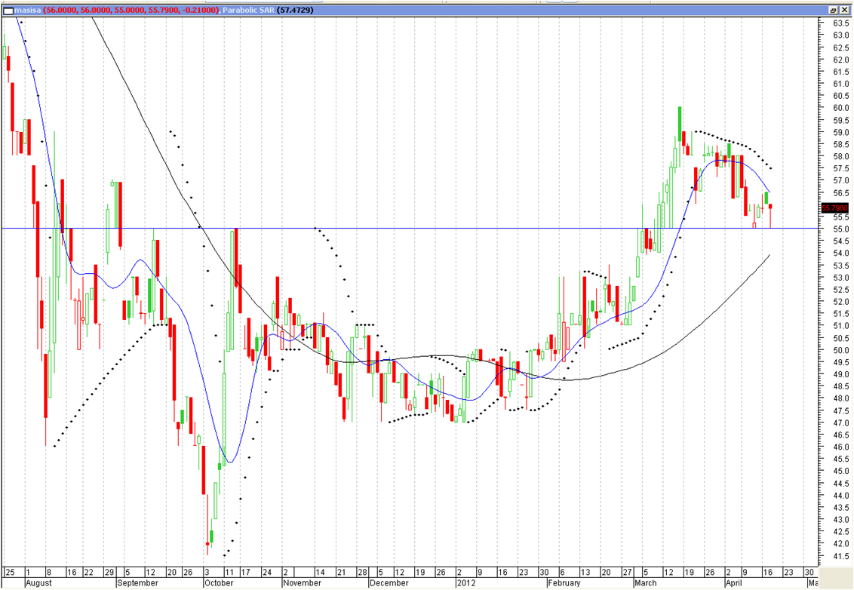Image resolution: width=854 pixels, height=590 pixels.
Task: Click the October month label
Action: (219, 583)
